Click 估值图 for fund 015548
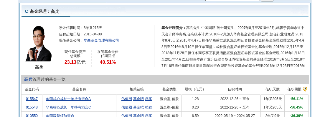The height and width of the screenshot is (117, 330). (x=127, y=107)
